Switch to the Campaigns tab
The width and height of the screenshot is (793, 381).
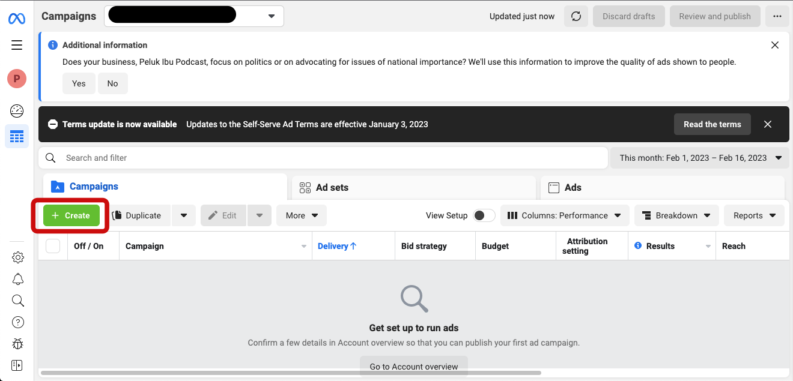[x=165, y=187]
